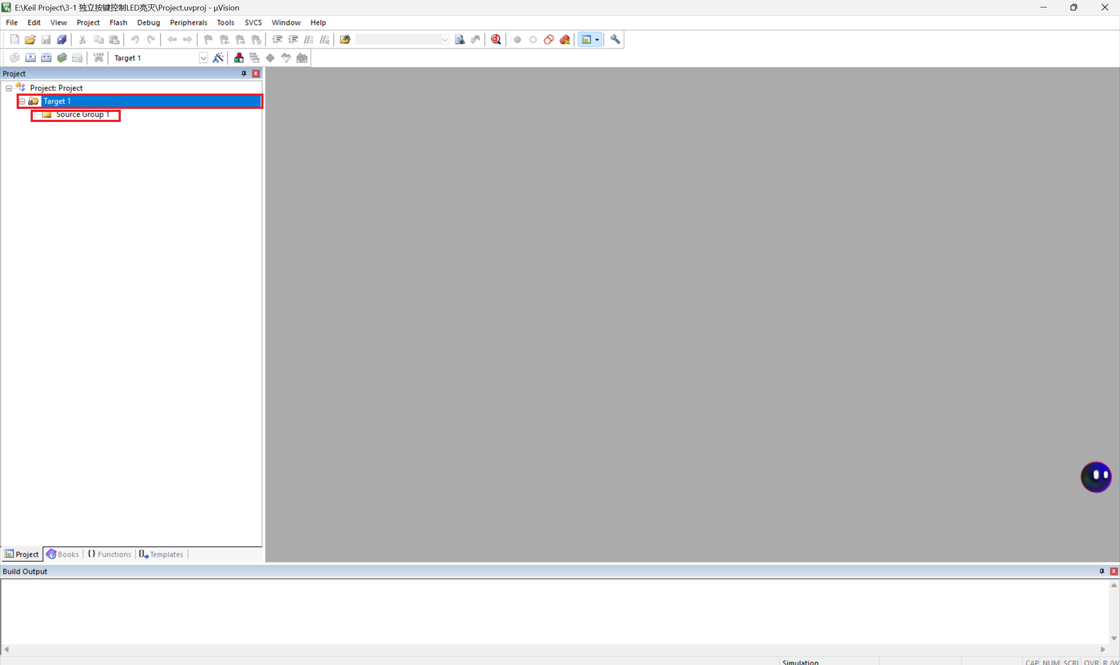The height and width of the screenshot is (665, 1120).
Task: Start the debug session magnifier icon
Action: (x=495, y=39)
